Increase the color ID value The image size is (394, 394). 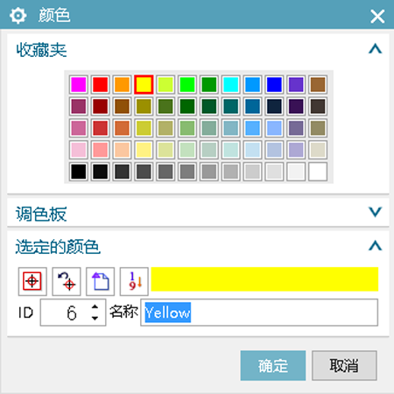pyautogui.click(x=95, y=306)
